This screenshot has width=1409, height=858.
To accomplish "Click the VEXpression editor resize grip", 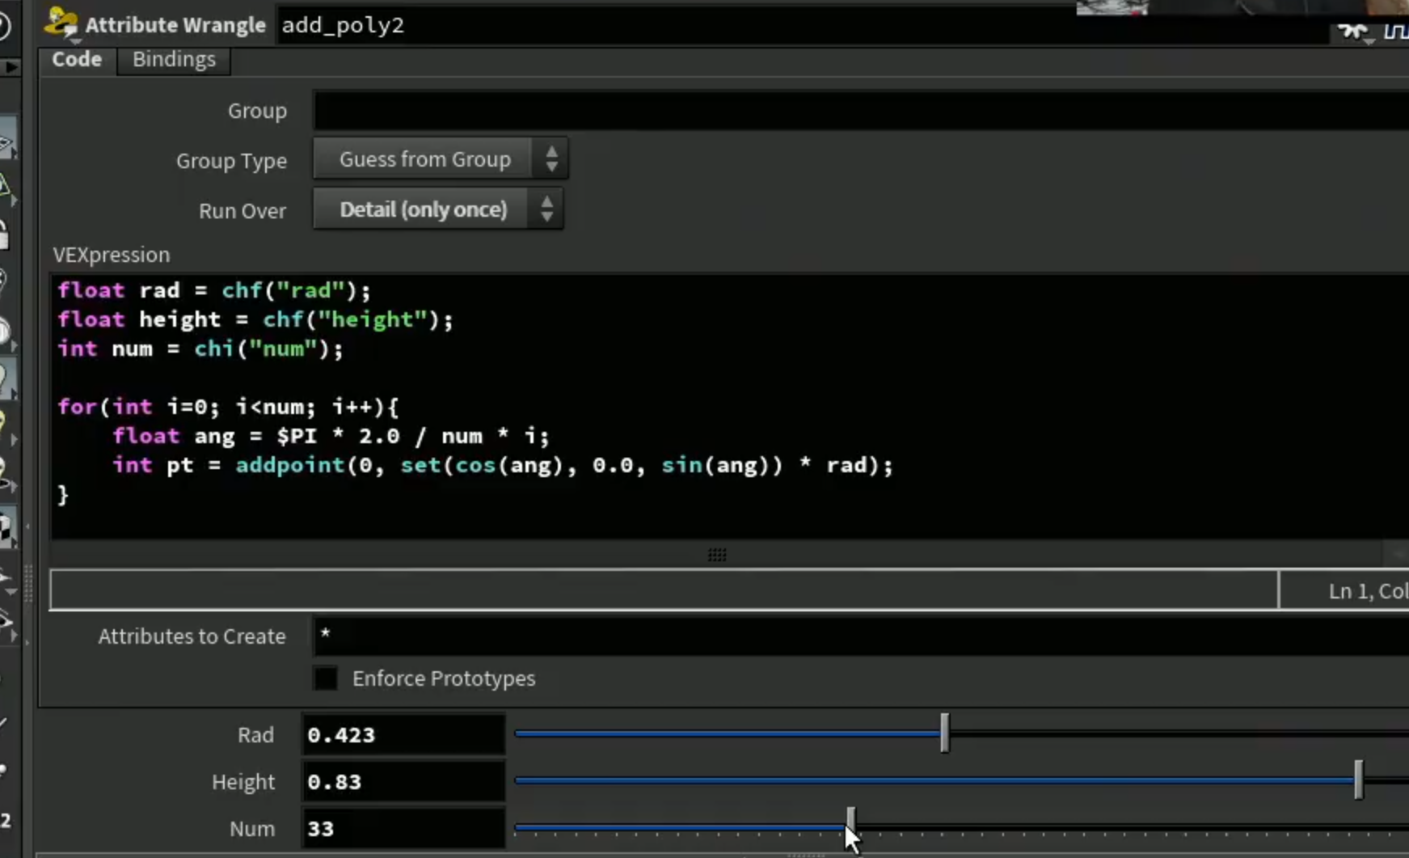I will pos(717,555).
